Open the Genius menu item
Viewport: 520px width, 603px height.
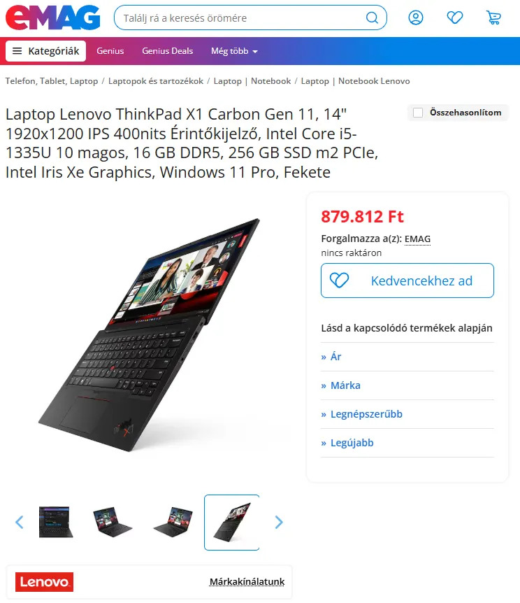coord(110,51)
